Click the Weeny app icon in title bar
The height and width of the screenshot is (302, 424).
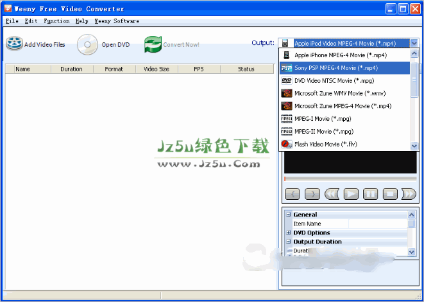click(x=8, y=8)
